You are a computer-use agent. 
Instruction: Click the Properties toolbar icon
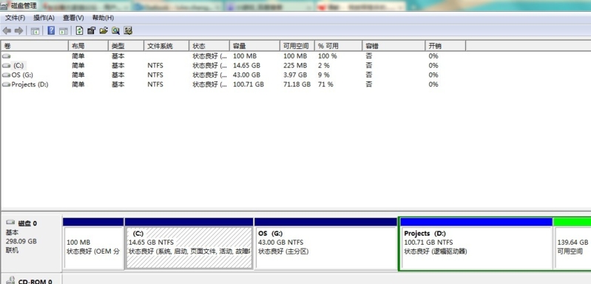(91, 31)
